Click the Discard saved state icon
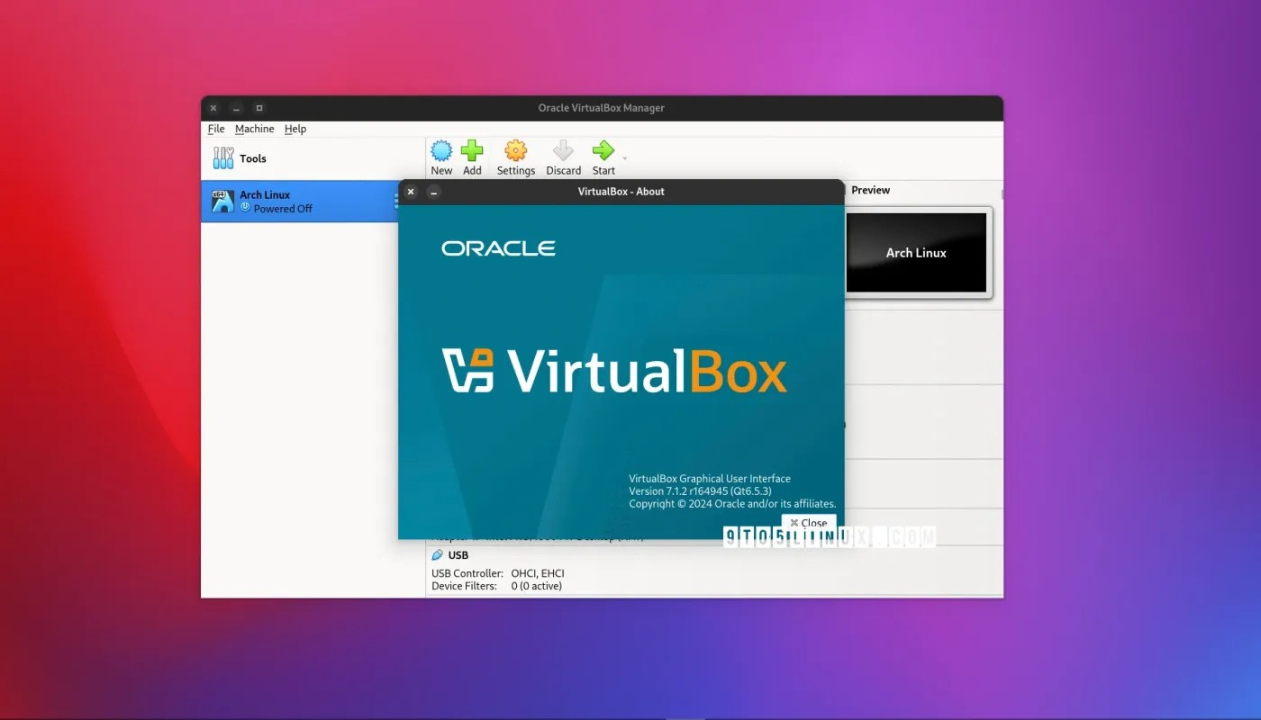 (563, 150)
